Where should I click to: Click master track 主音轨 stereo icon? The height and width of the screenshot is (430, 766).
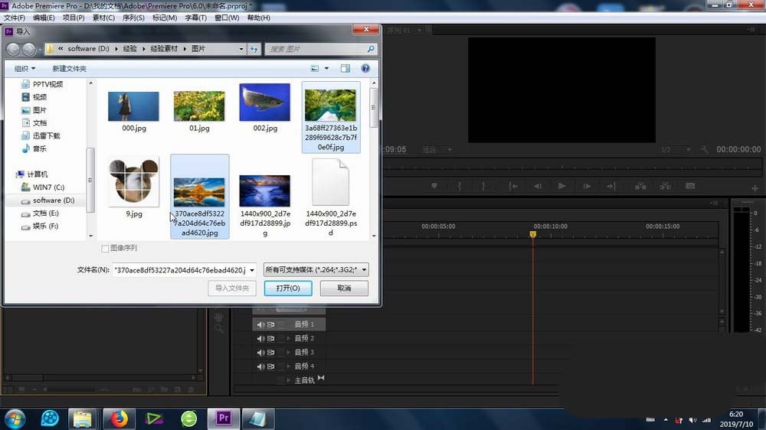tap(321, 378)
